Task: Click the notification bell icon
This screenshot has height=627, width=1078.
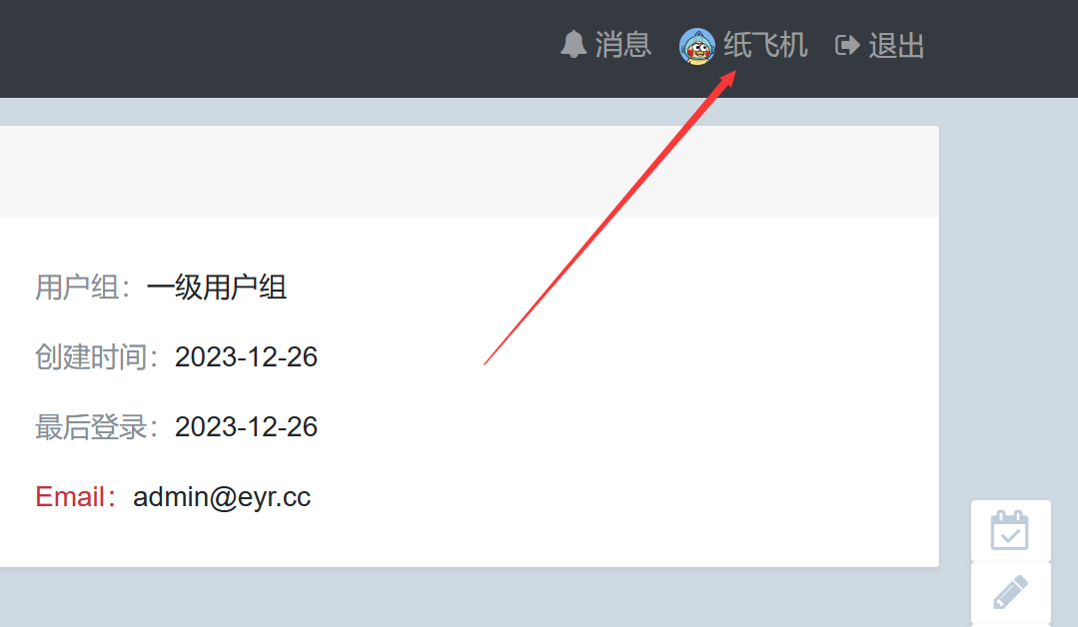Action: pos(573,45)
